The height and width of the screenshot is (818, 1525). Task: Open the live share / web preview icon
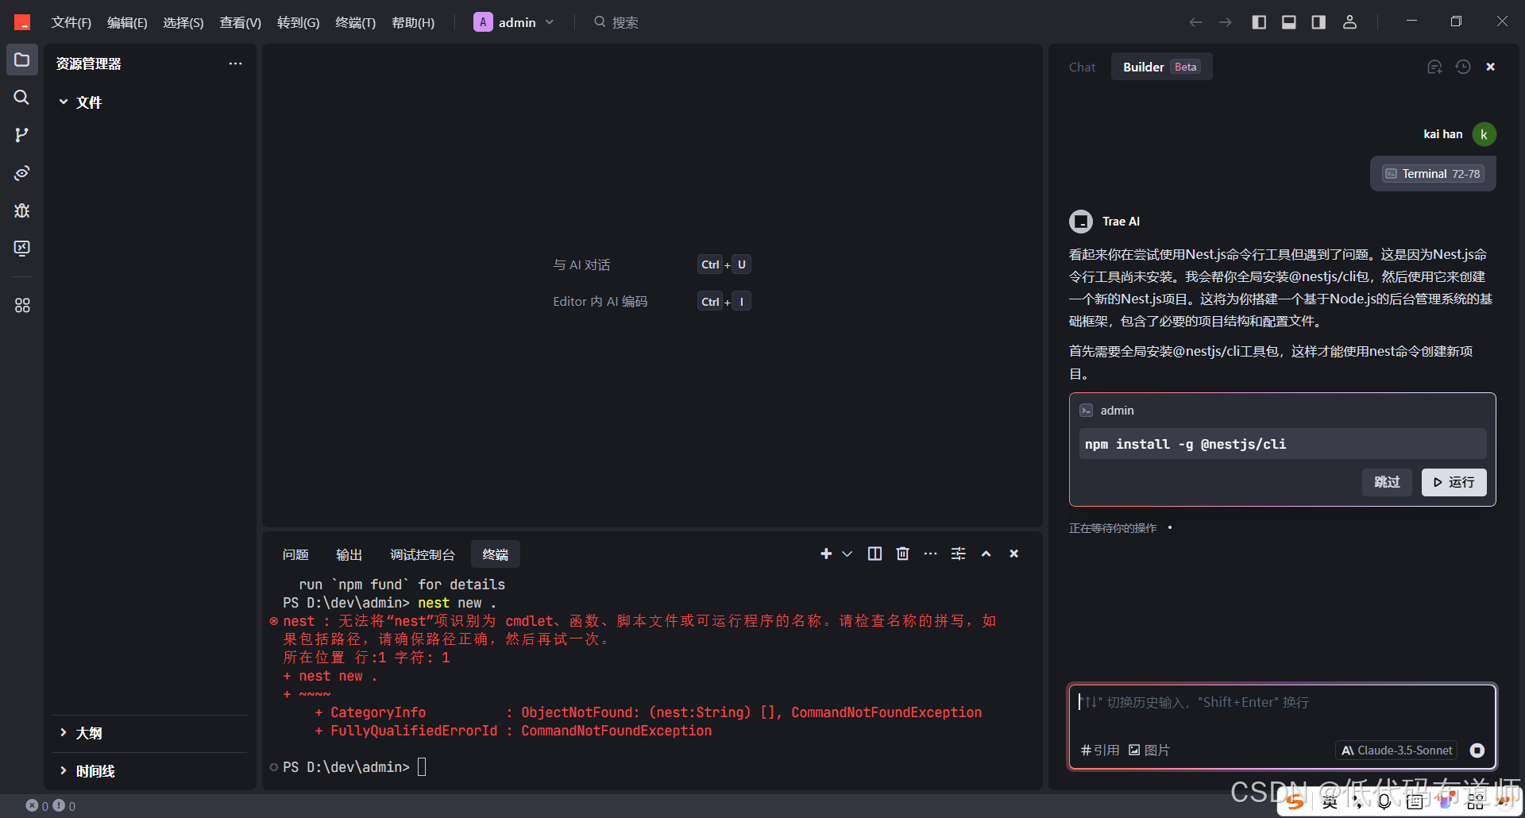21,172
